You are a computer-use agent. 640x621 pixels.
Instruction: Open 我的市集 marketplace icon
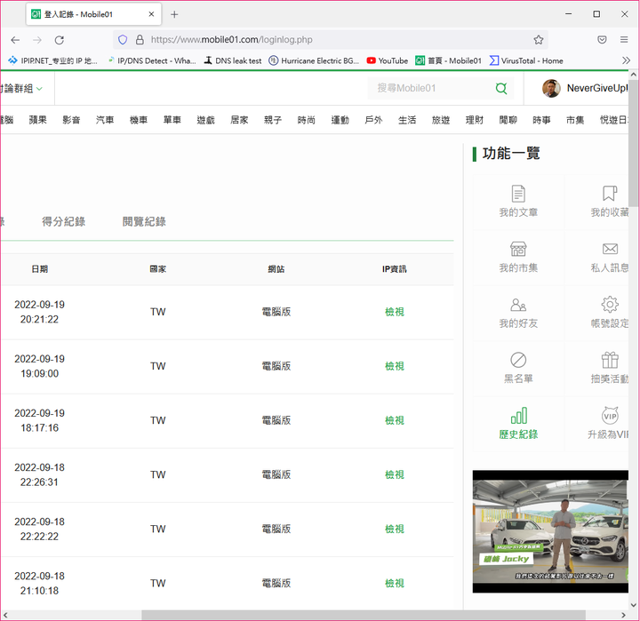click(518, 249)
